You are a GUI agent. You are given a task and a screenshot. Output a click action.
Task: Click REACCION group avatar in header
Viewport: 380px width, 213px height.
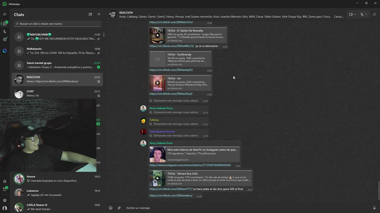[113, 14]
